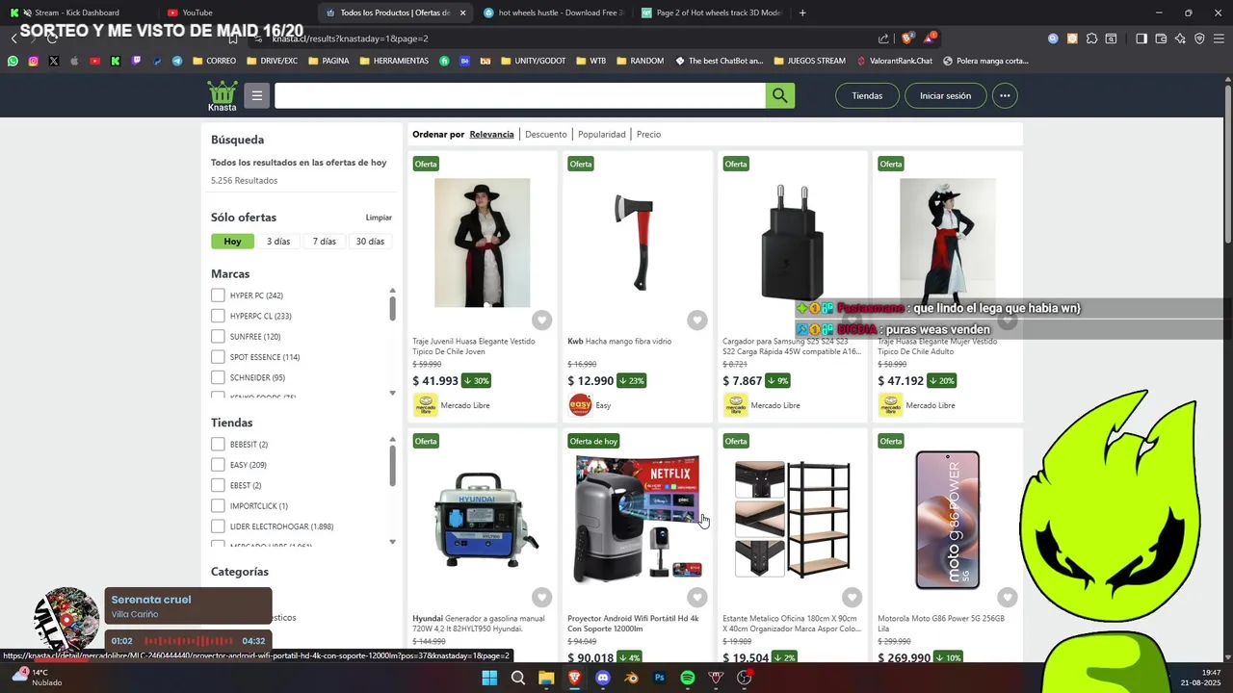Viewport: 1233px width, 693px height.
Task: Click the Tiendas button
Action: click(x=867, y=95)
